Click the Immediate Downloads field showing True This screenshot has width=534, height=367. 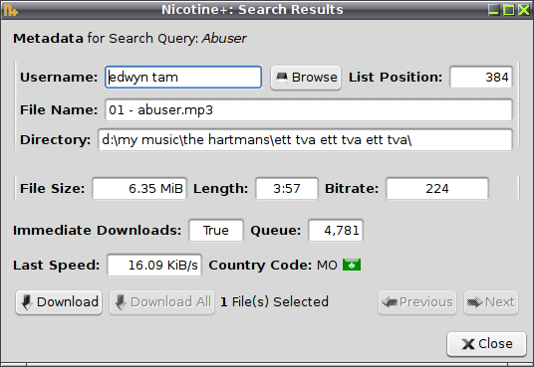(216, 231)
